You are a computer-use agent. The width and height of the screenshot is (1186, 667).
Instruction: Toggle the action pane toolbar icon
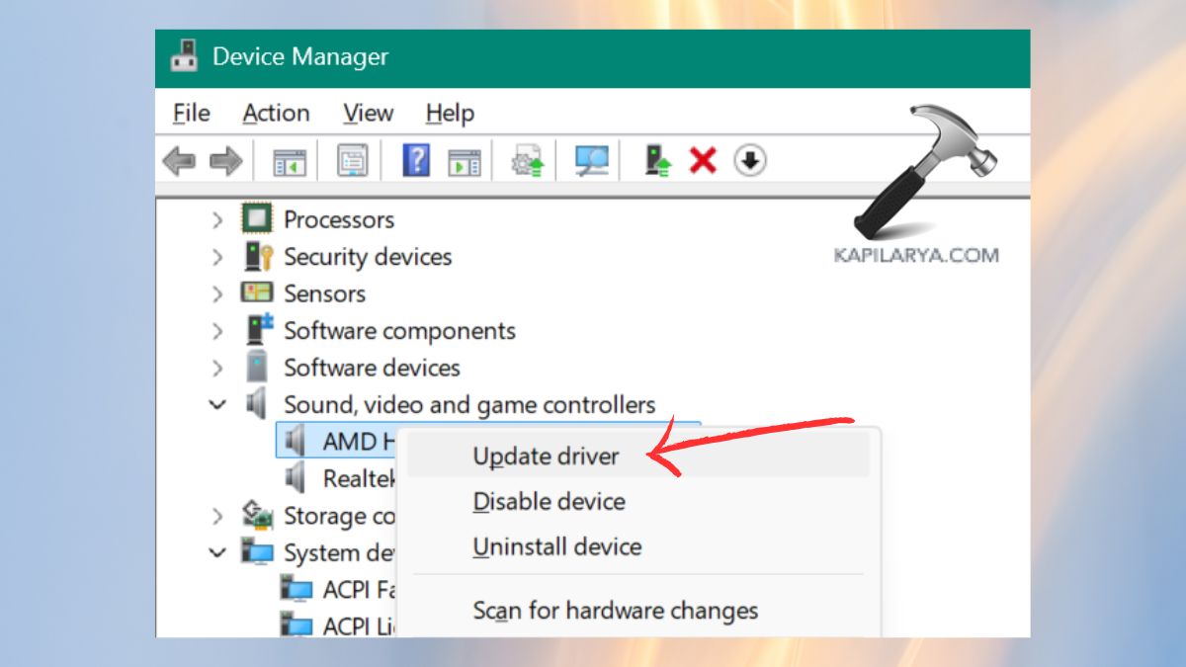(465, 161)
